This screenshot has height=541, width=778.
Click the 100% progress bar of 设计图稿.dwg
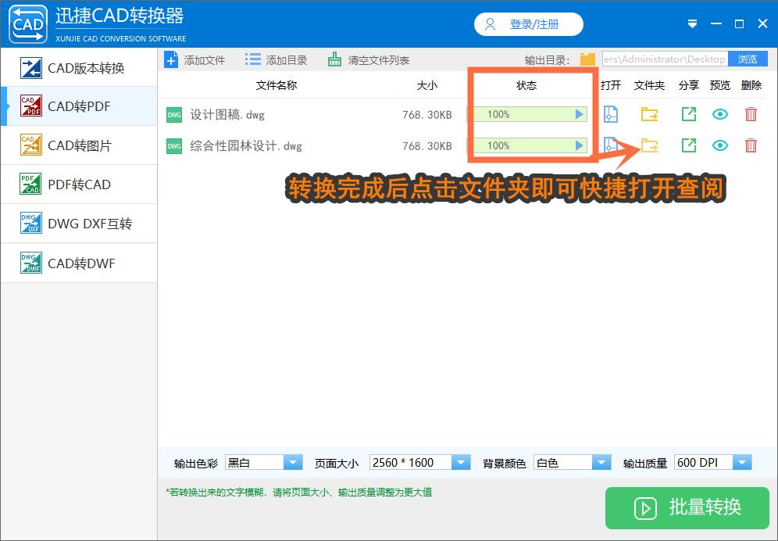(530, 114)
